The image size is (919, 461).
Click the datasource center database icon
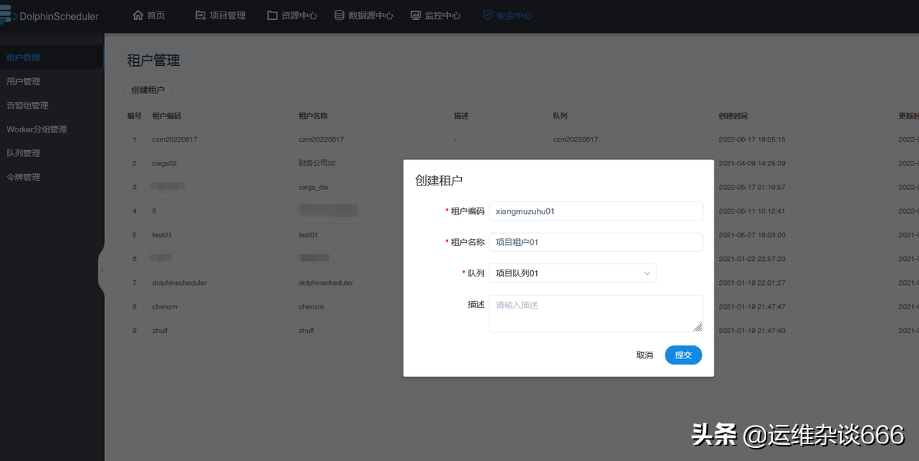(339, 15)
